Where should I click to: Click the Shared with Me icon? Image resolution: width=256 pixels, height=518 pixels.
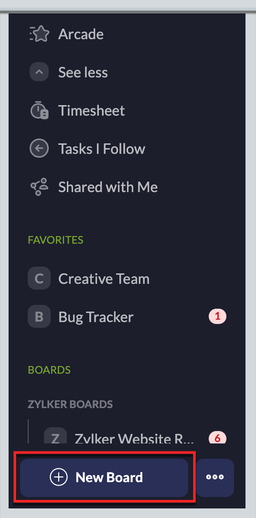(x=39, y=187)
